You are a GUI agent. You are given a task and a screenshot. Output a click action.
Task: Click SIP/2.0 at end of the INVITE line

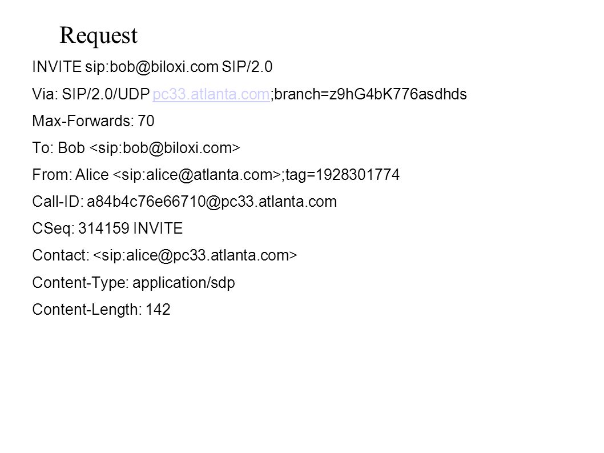[x=247, y=67]
